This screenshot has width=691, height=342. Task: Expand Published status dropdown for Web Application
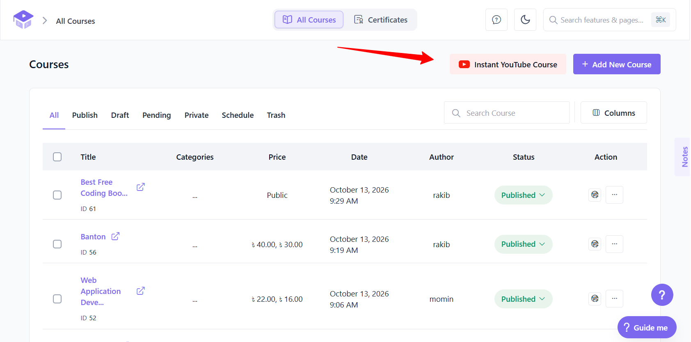point(523,299)
